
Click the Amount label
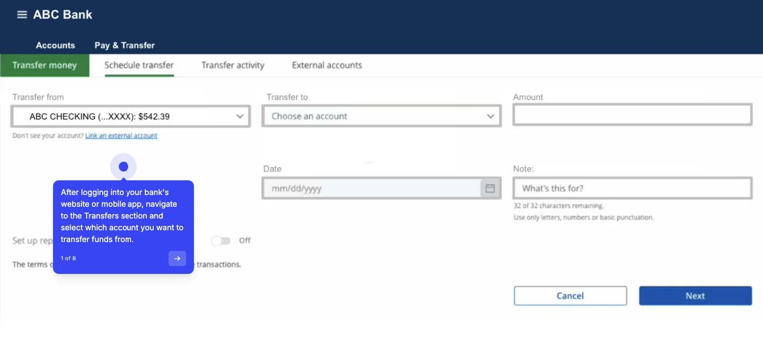pyautogui.click(x=528, y=97)
